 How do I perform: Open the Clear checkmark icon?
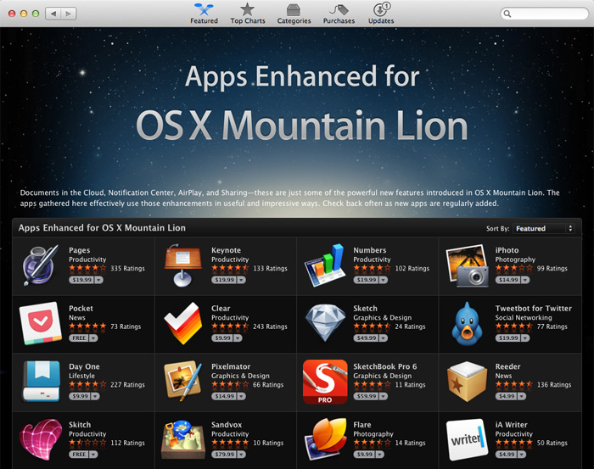pyautogui.click(x=183, y=323)
